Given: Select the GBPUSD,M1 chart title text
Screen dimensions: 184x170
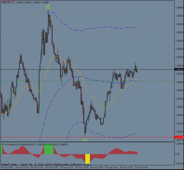Looking at the screenshot, I should pos(8,2).
